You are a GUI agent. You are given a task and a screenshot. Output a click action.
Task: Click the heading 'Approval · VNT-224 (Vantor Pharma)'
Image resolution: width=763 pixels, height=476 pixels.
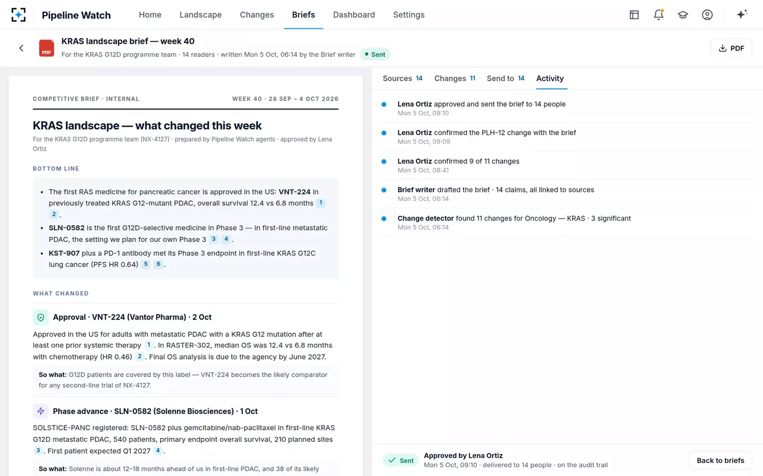point(132,317)
